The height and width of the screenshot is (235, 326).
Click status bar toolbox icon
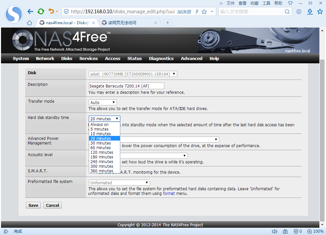click(285, 231)
